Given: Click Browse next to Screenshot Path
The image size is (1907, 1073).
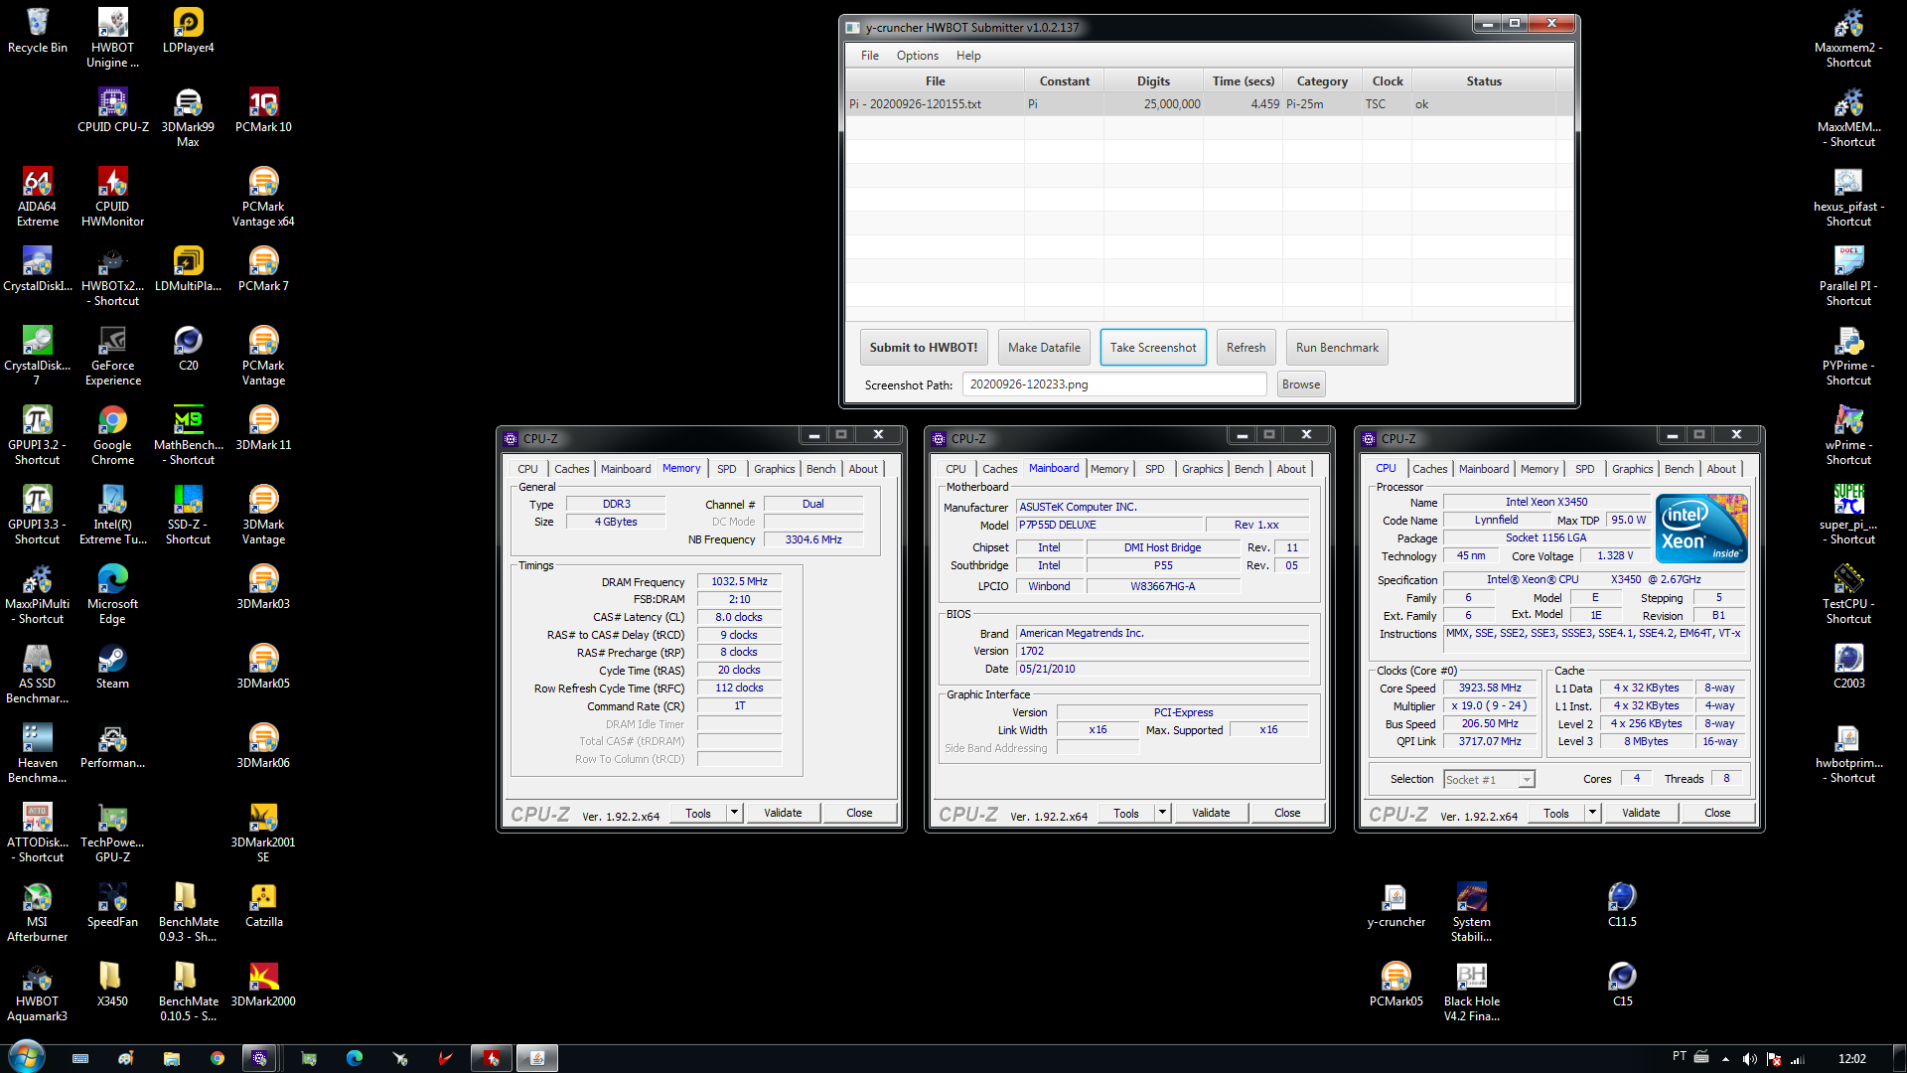Looking at the screenshot, I should click(x=1301, y=384).
